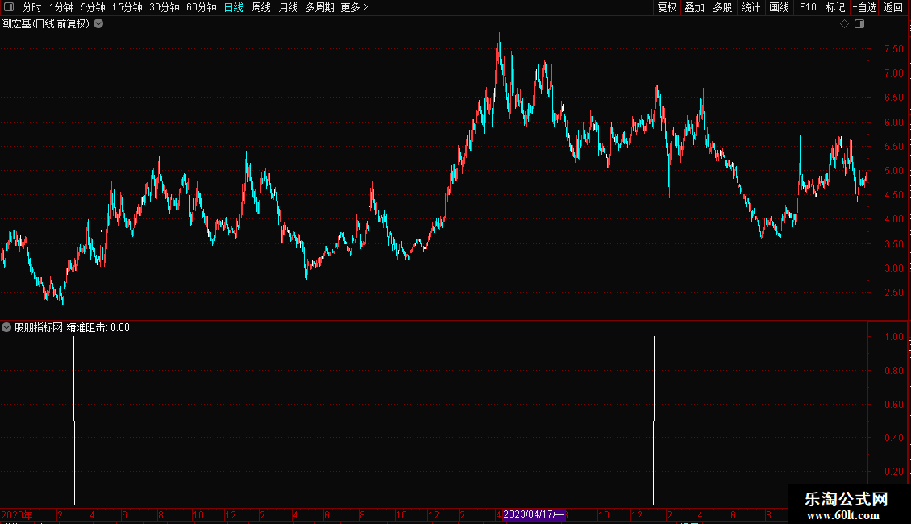Select the 2023/04/17 date marker on the time axis
This screenshot has height=524, width=911.
[x=534, y=514]
